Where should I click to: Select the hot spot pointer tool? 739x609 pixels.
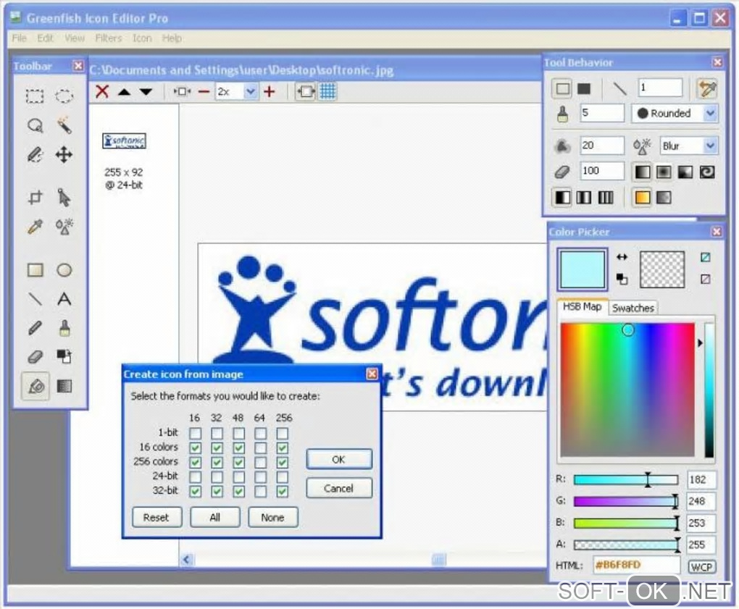(64, 198)
